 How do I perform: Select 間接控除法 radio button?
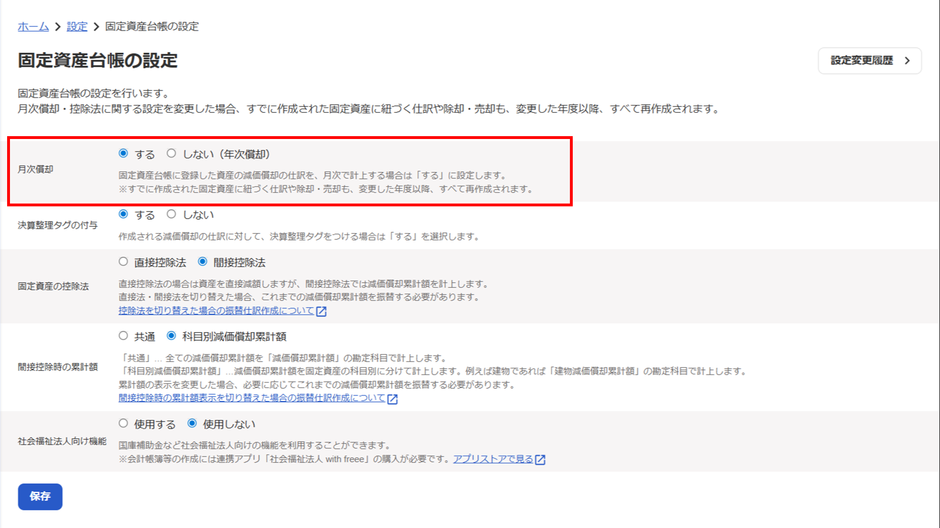tap(203, 261)
